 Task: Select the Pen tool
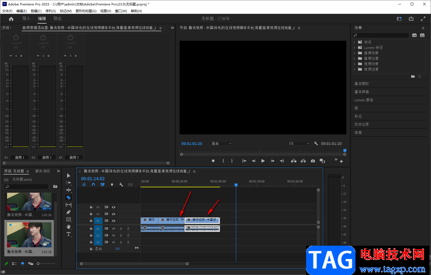[69, 212]
